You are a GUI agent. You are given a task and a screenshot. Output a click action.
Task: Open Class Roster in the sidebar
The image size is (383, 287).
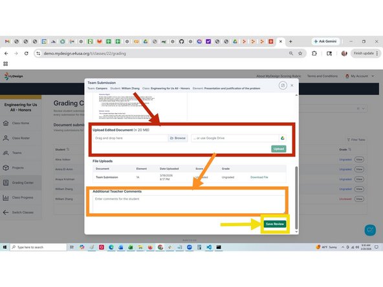[x=21, y=138]
